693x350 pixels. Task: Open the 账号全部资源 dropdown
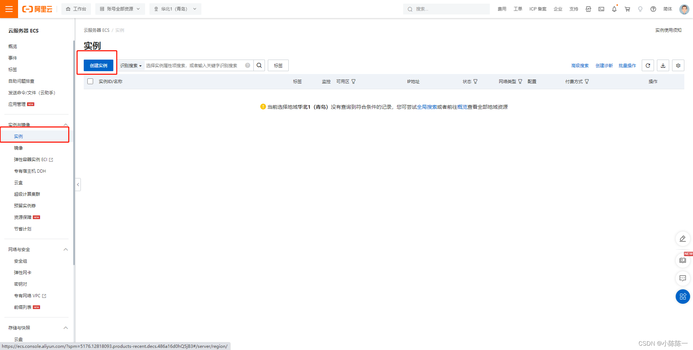click(120, 9)
